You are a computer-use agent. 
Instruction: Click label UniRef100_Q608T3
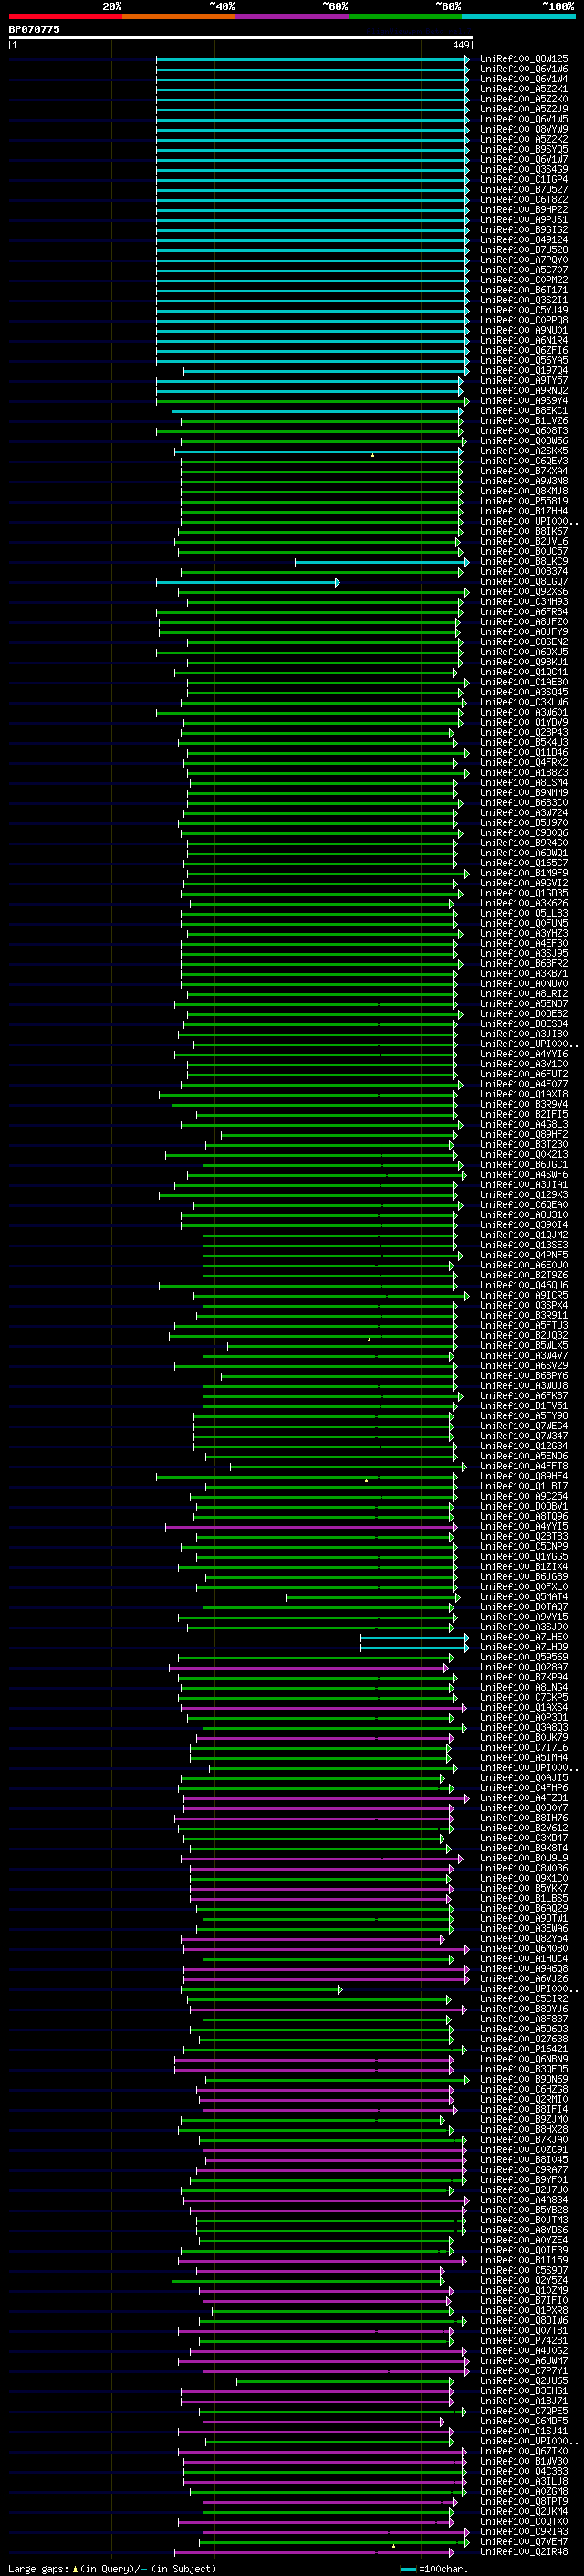point(524,431)
